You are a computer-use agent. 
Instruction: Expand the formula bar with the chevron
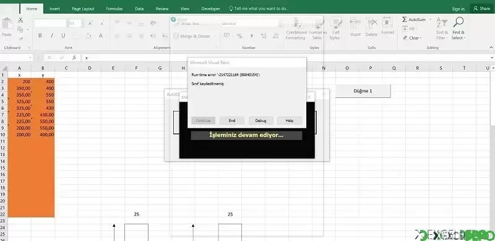491,58
